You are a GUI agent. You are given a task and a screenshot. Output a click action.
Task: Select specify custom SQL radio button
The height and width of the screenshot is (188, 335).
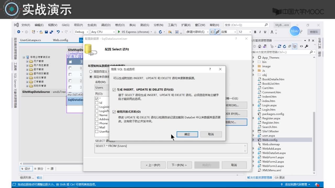click(x=91, y=72)
